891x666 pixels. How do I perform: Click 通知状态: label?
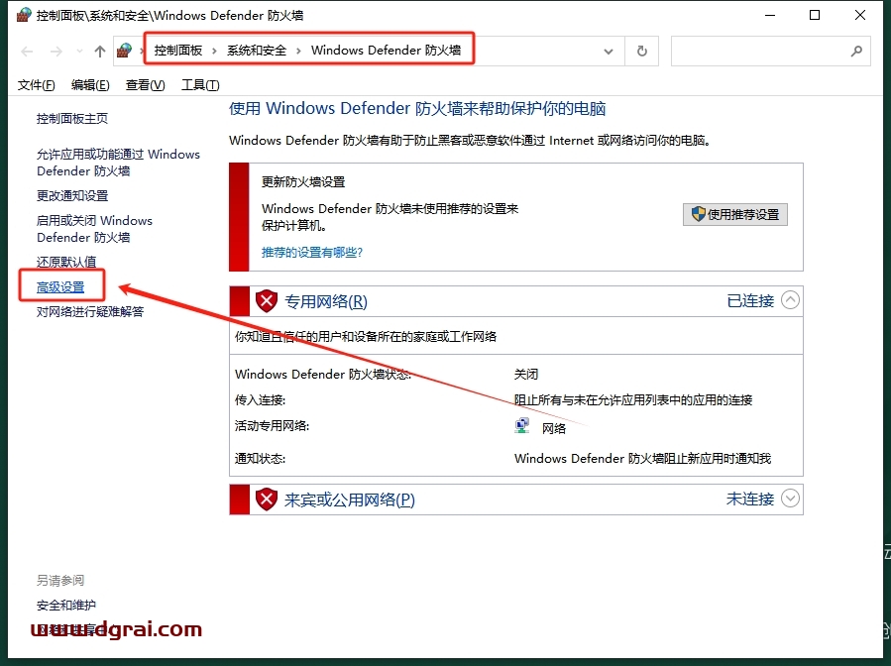[x=261, y=459]
